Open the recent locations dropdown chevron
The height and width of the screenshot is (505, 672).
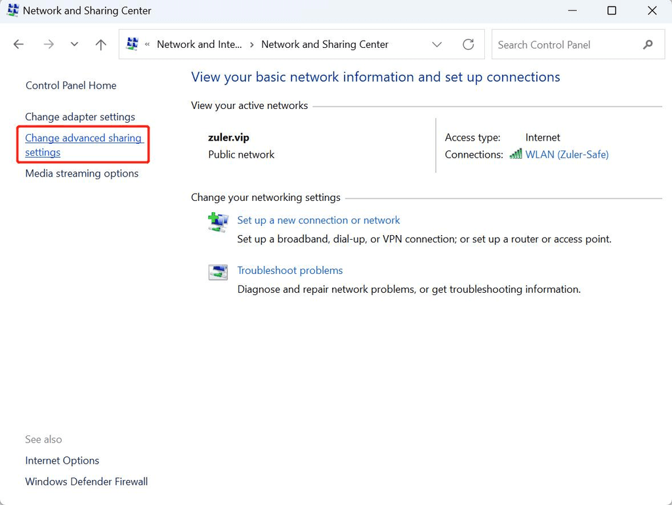[74, 44]
